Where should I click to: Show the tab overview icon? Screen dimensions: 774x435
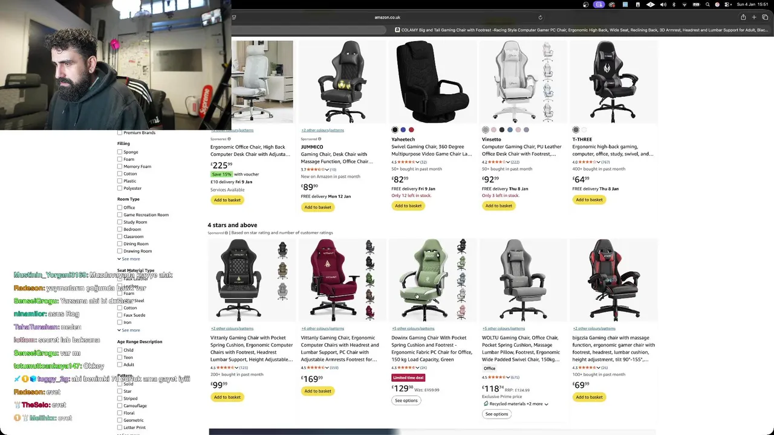[x=765, y=18]
